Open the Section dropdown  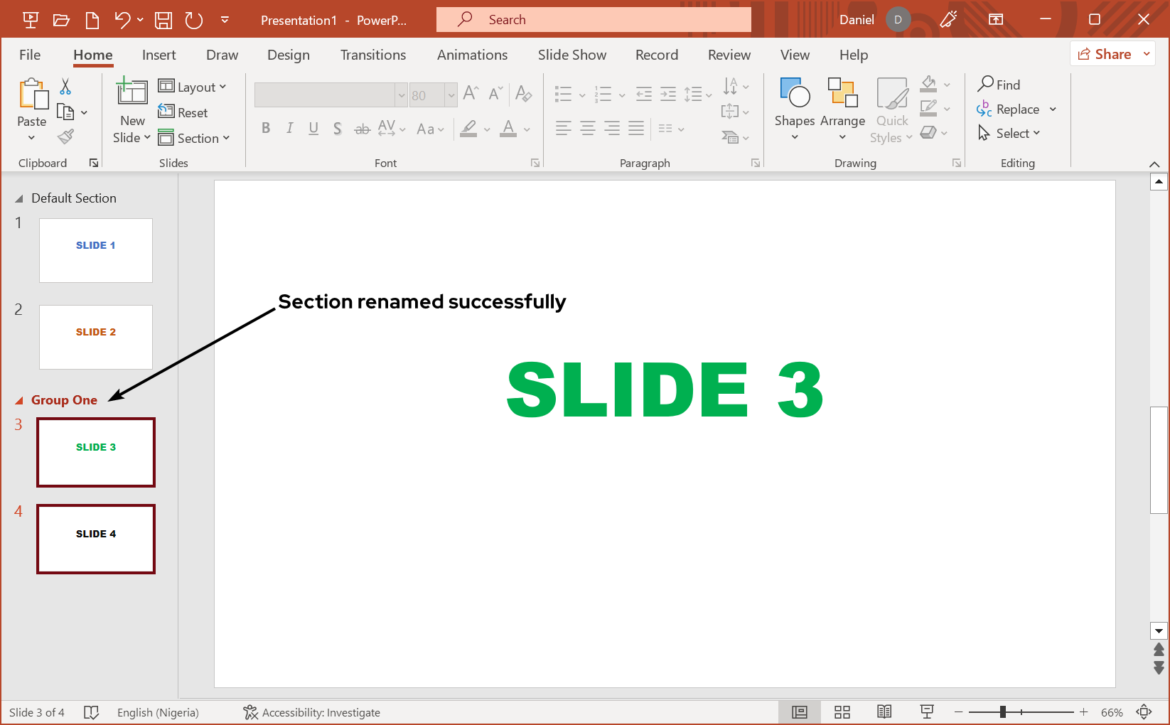pyautogui.click(x=195, y=138)
